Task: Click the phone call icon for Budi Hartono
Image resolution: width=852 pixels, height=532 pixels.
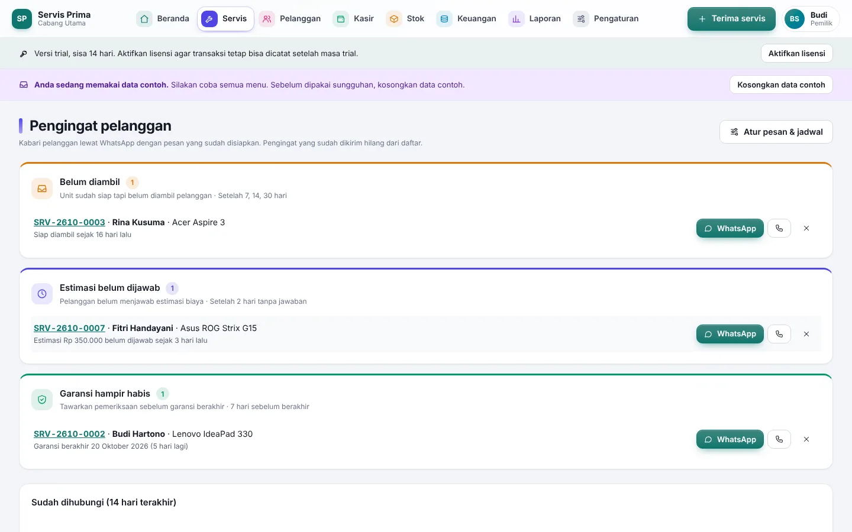Action: pos(779,439)
